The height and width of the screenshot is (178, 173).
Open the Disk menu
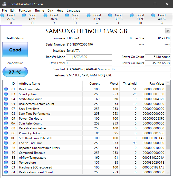pos(50,11)
